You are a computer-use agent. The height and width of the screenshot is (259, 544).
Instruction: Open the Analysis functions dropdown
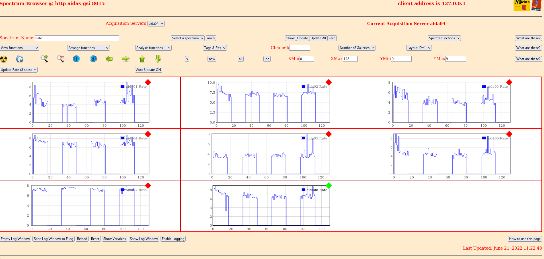(x=153, y=48)
